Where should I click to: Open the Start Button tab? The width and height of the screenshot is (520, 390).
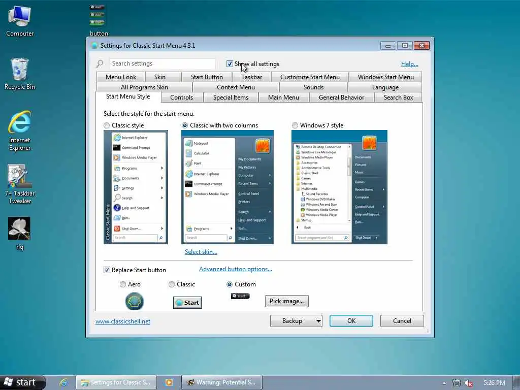coord(207,77)
